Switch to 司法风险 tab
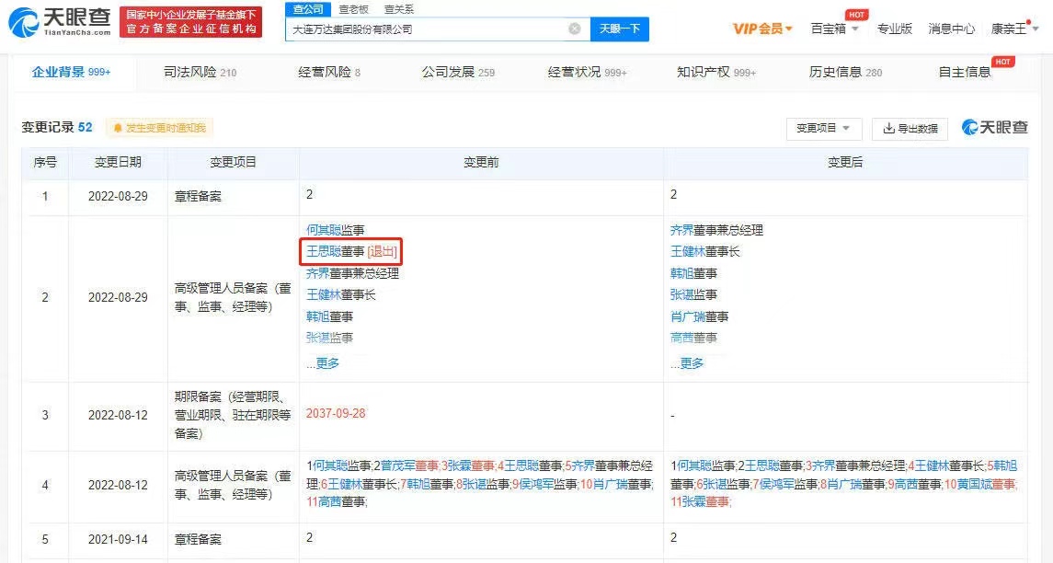The width and height of the screenshot is (1053, 563). coord(200,72)
